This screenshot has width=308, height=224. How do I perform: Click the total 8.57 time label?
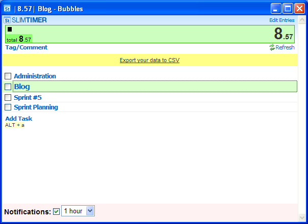(x=19, y=39)
